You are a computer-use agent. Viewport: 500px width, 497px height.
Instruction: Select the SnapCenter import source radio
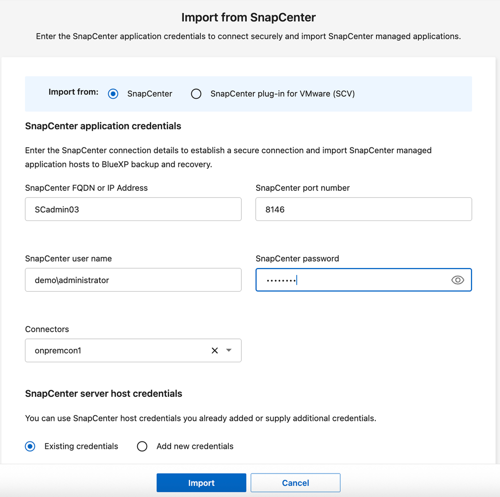pos(114,94)
